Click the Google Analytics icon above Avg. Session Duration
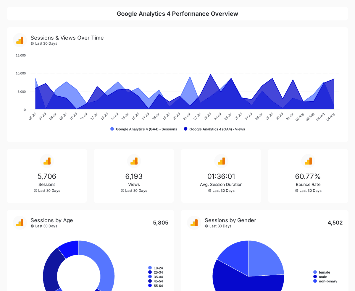355x291 pixels. point(221,161)
